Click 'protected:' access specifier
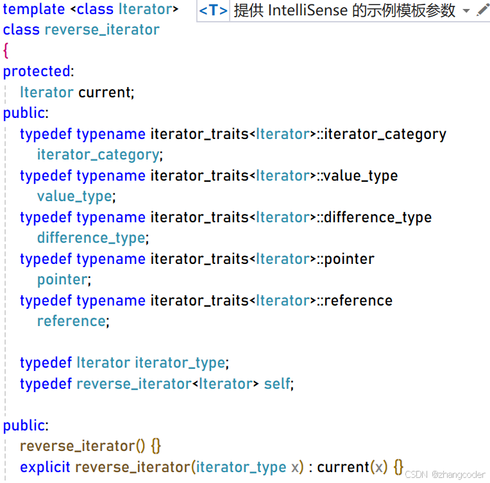The width and height of the screenshot is (490, 483). (38, 72)
